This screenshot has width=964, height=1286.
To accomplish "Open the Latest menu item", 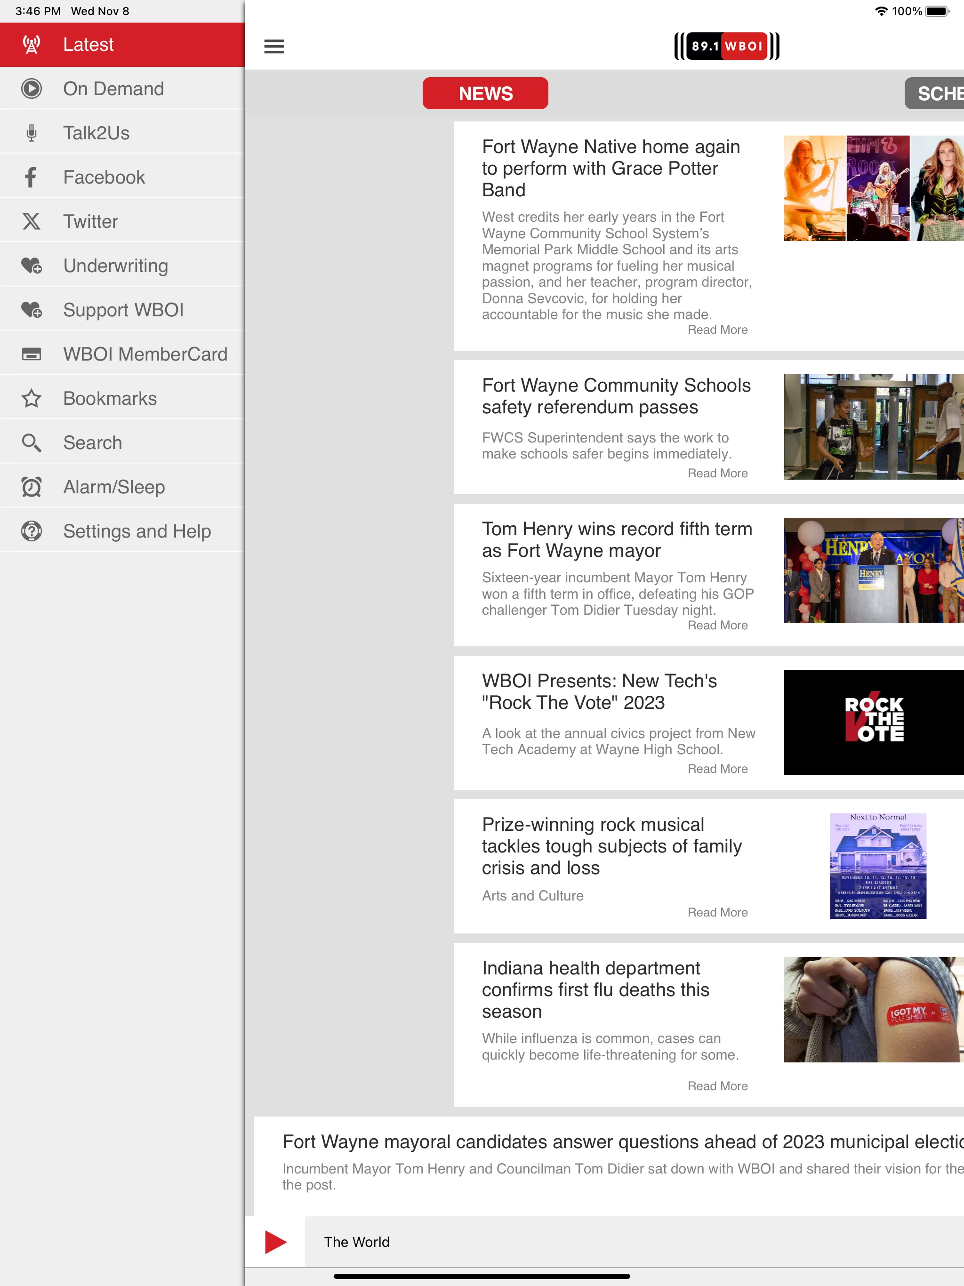I will pyautogui.click(x=122, y=45).
